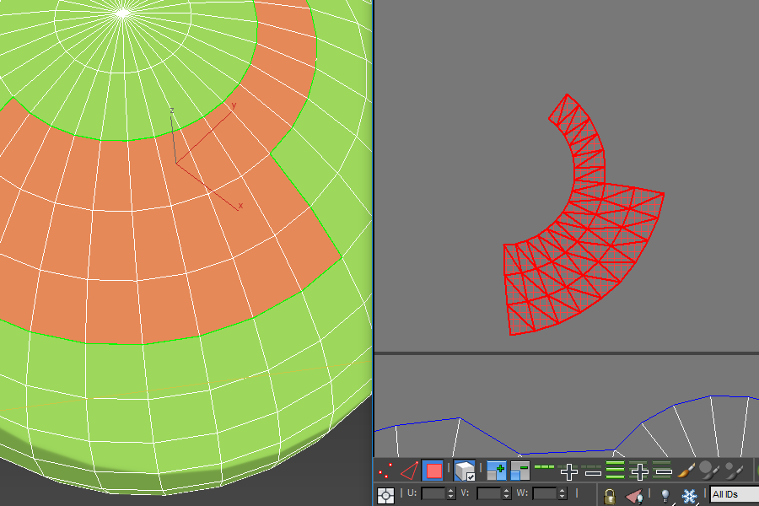Select the Polygon sub-object mode
The width and height of the screenshot is (759, 506).
point(433,471)
